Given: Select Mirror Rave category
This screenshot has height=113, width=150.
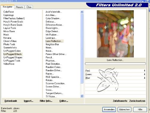Looking at the screenshot, I should click(9, 31).
